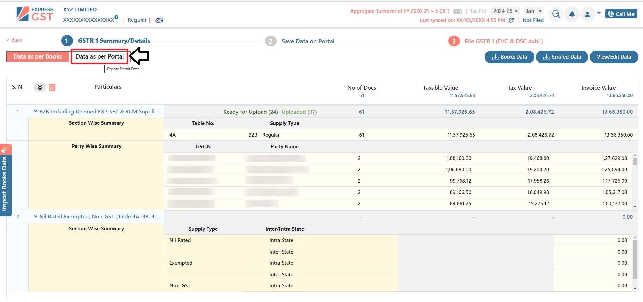Screen dimensions: 643x302
Task: Collapse the Nil Rated Exempted section
Action: 36,216
